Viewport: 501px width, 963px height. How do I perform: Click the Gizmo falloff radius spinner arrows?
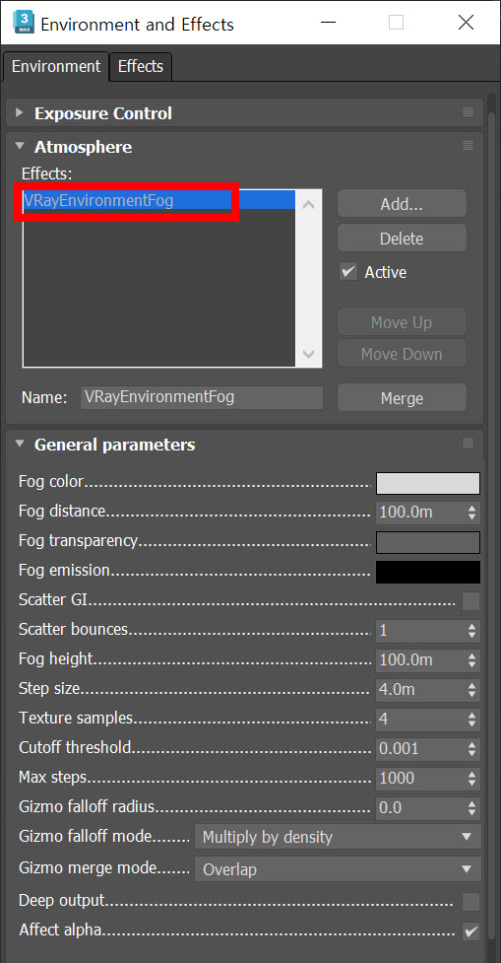(471, 807)
